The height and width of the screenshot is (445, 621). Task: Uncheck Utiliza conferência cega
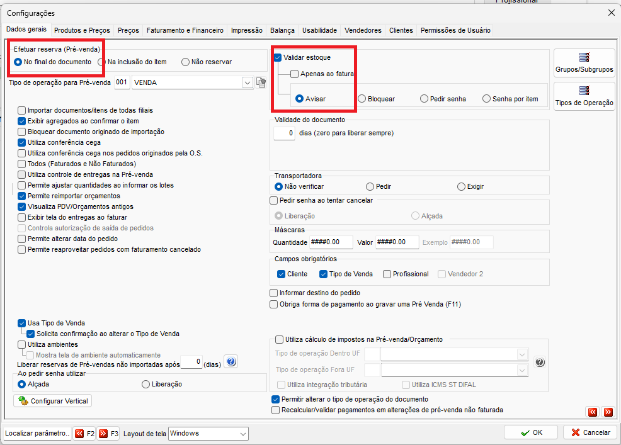[22, 142]
